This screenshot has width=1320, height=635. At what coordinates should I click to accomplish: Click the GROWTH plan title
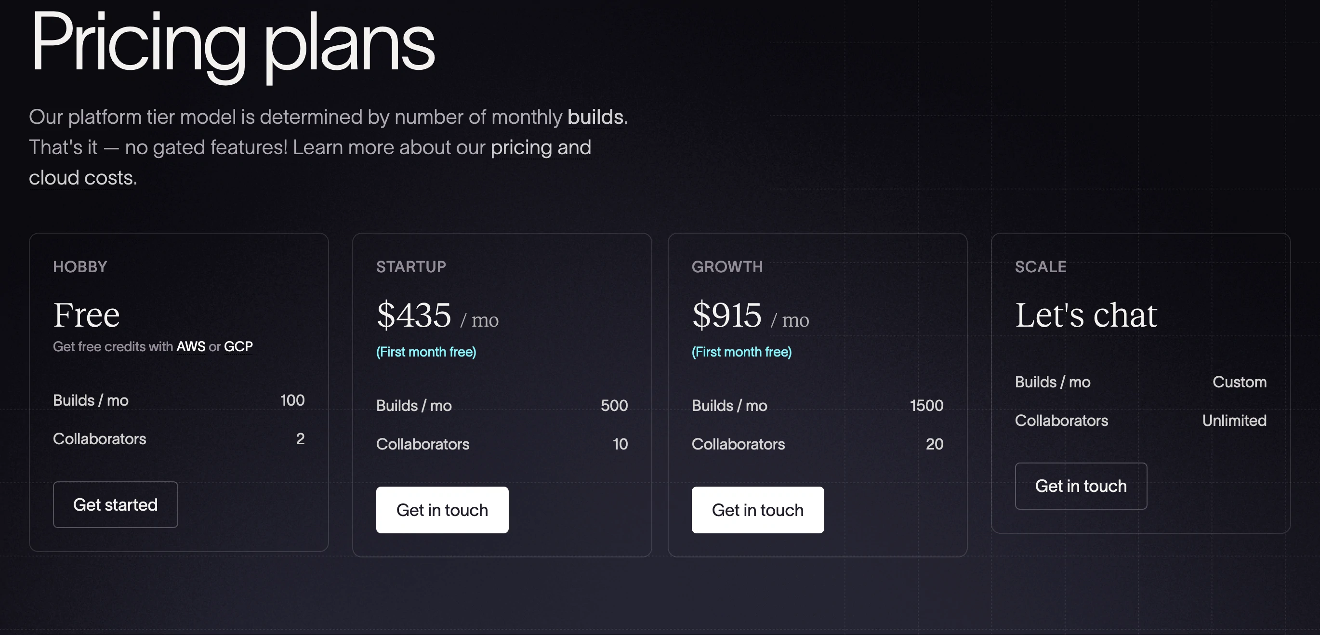[x=726, y=266]
